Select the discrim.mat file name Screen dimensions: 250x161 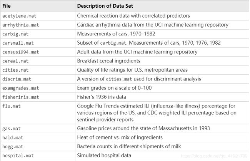pyautogui.click(x=17, y=79)
